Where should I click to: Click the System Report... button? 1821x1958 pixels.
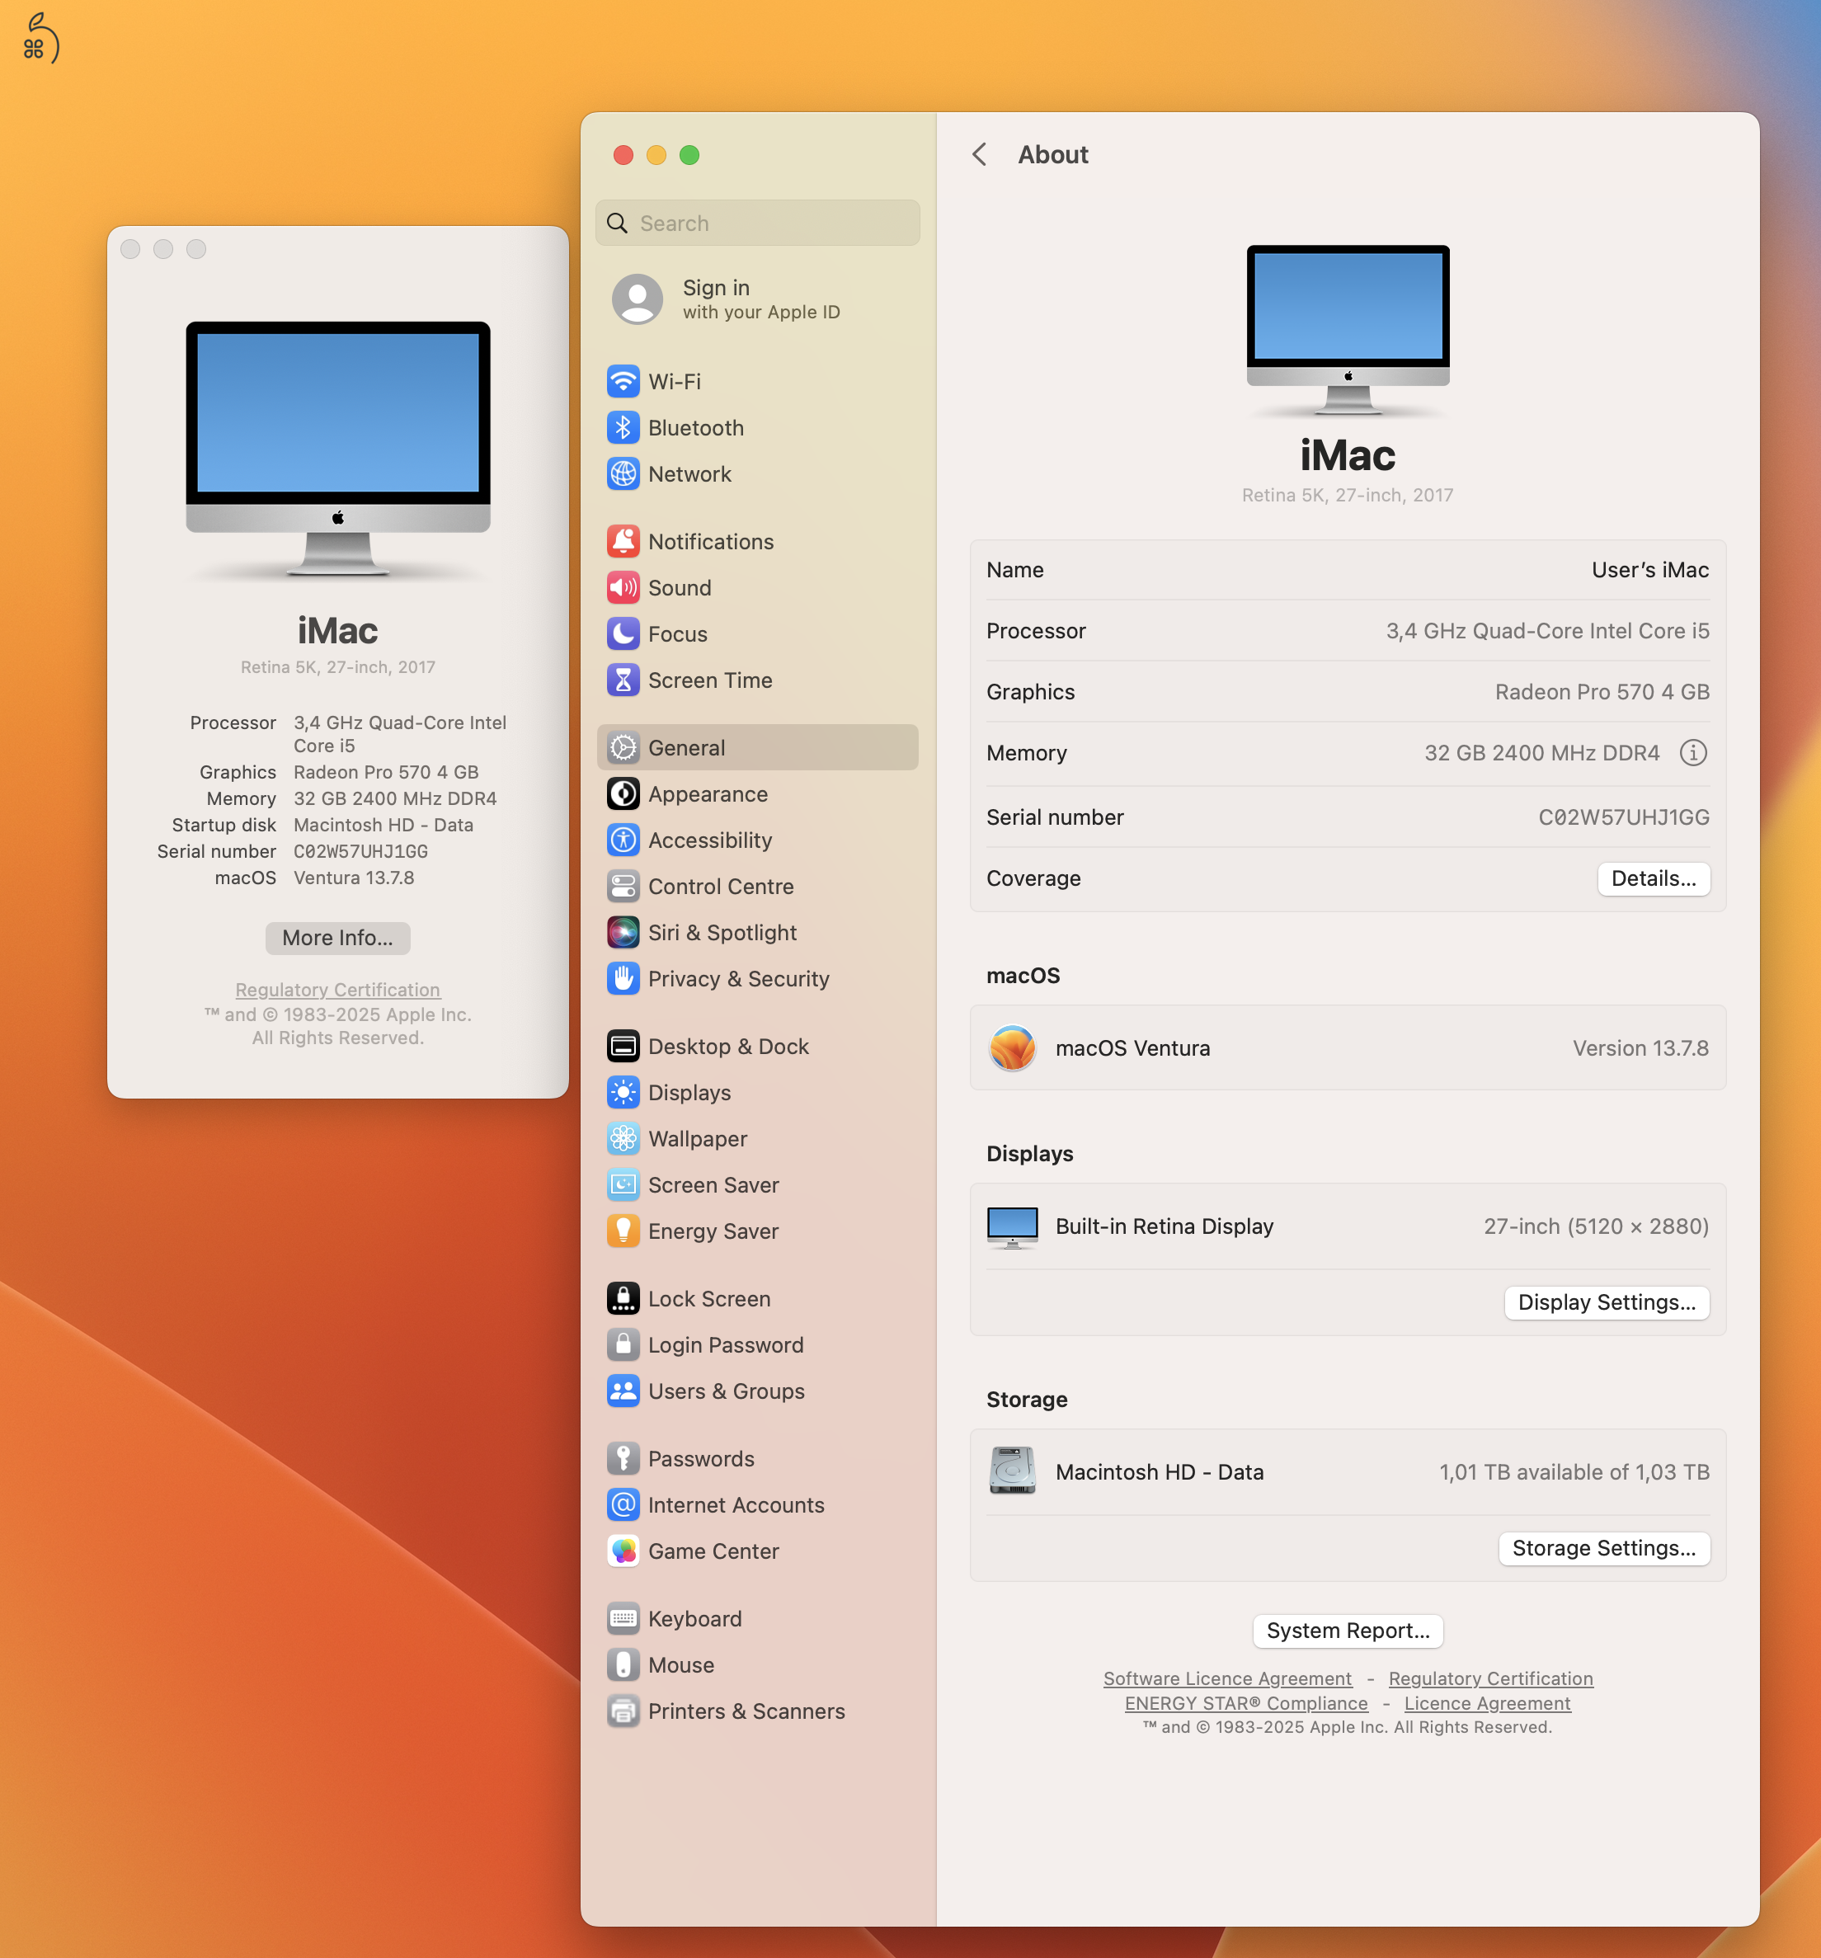1348,1631
